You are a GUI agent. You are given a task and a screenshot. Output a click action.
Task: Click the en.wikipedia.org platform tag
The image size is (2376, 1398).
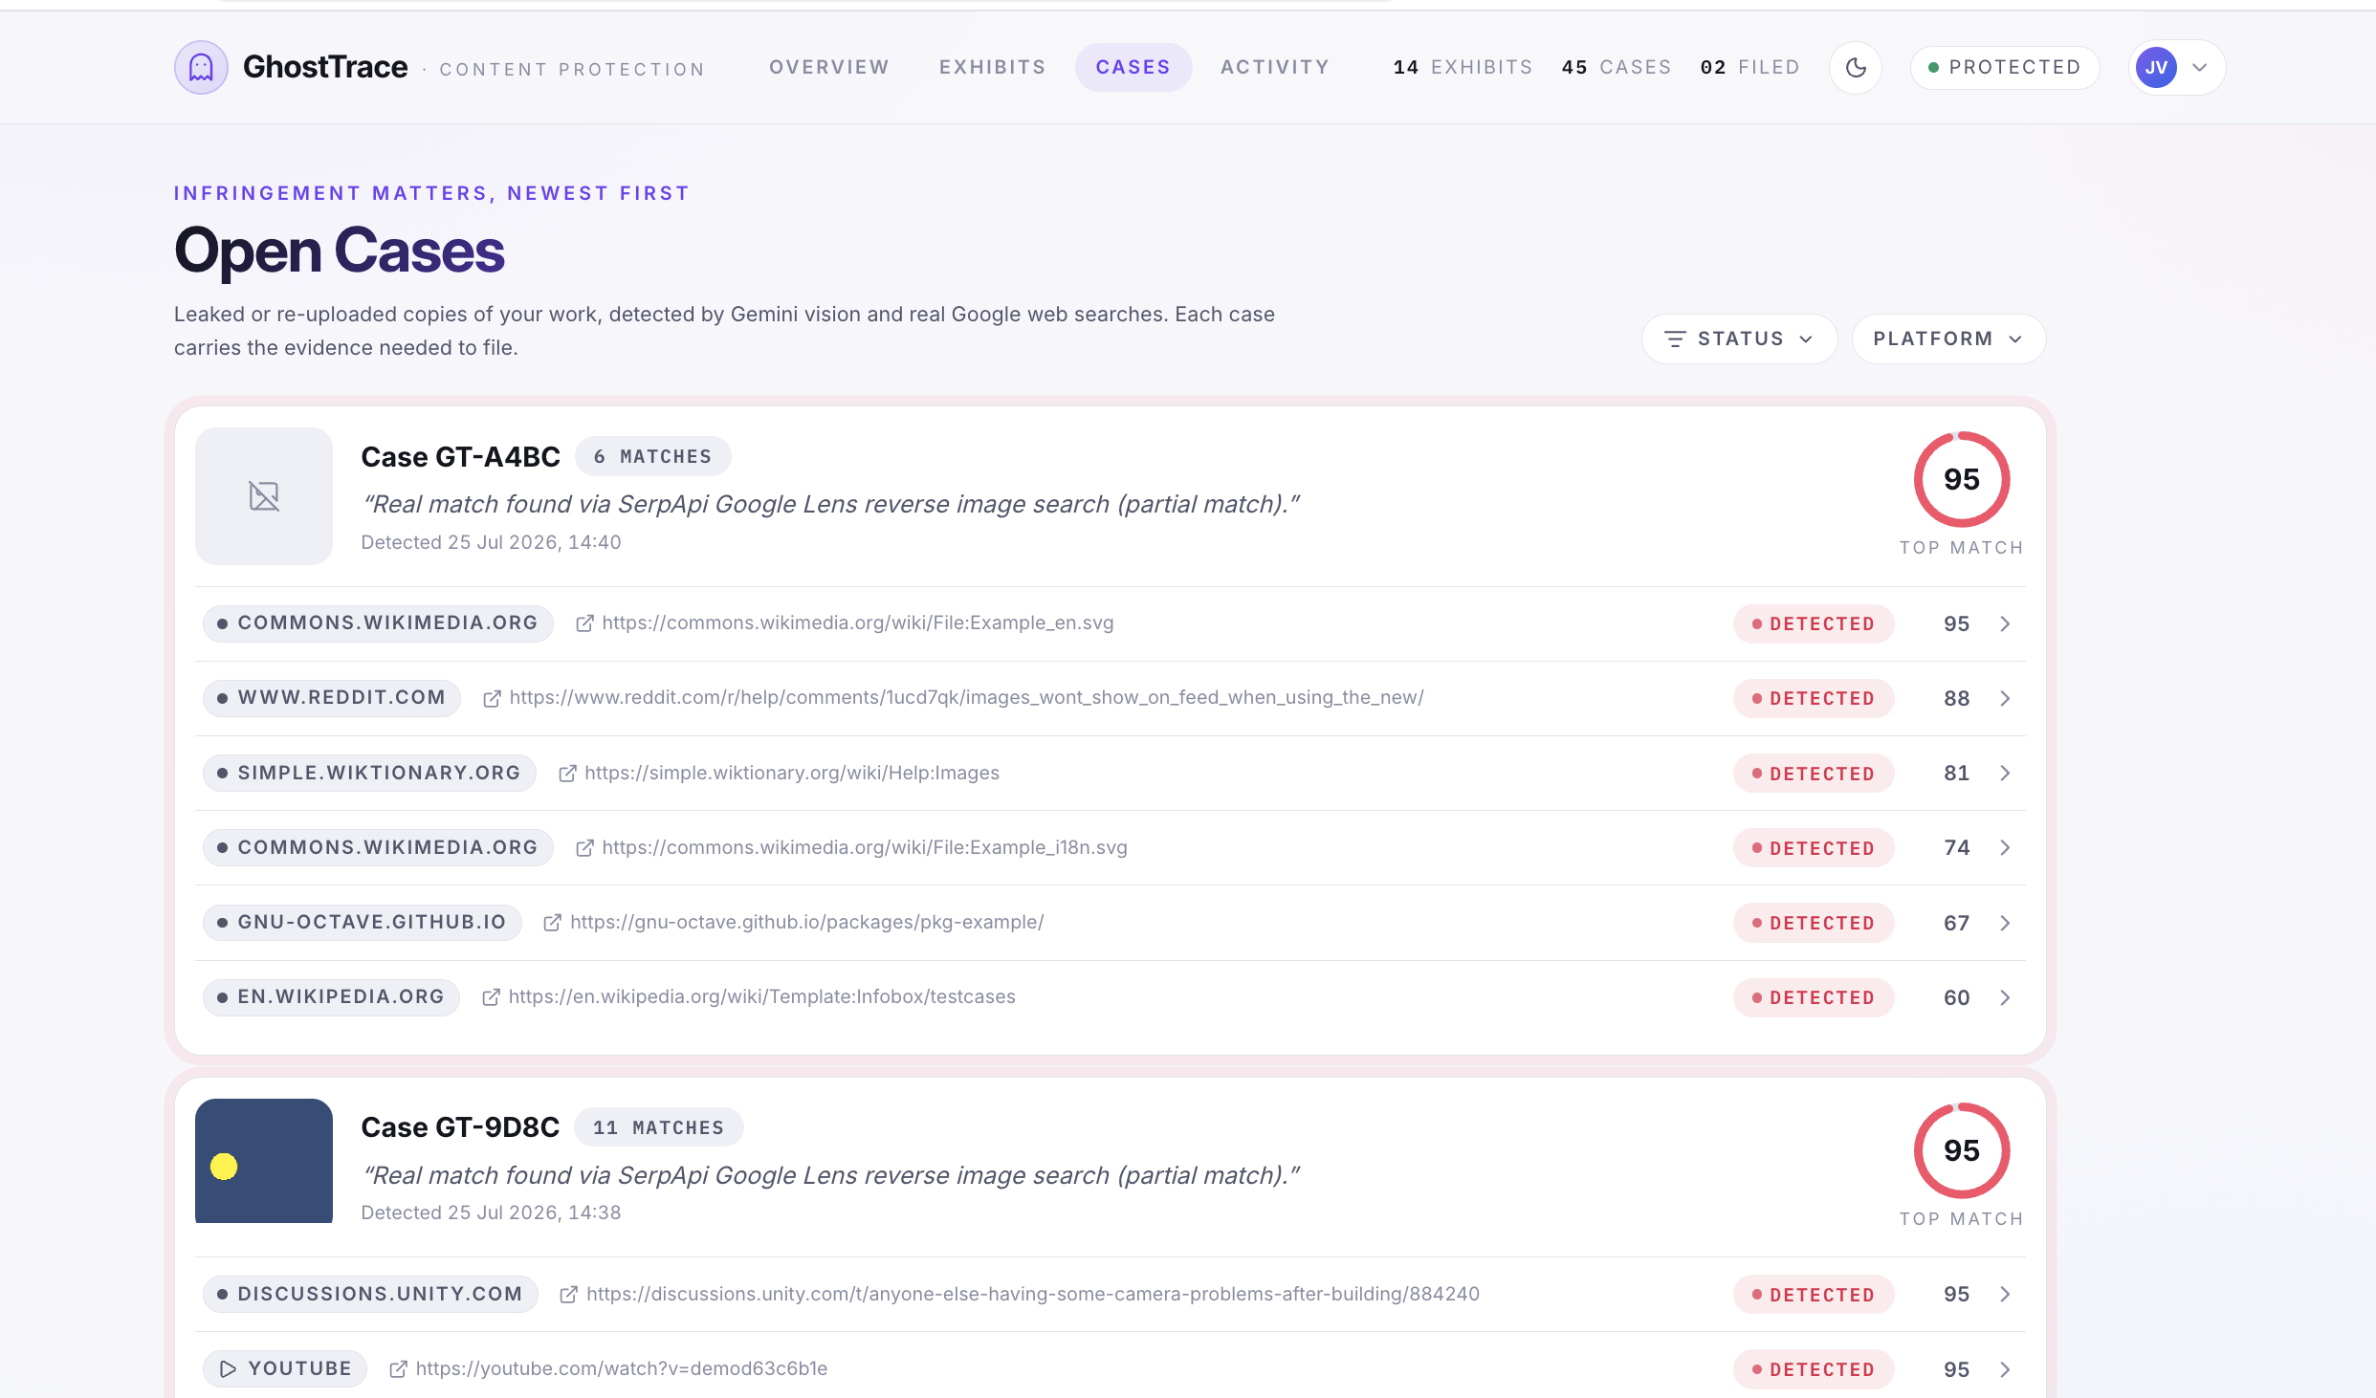point(331,996)
